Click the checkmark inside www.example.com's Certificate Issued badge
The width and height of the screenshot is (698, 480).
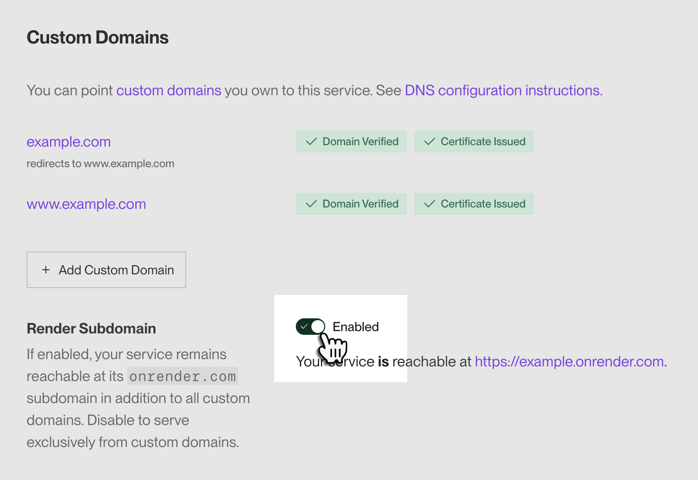pyautogui.click(x=429, y=203)
